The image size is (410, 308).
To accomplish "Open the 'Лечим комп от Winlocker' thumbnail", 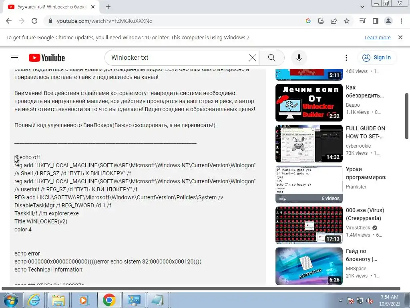I will (309, 103).
